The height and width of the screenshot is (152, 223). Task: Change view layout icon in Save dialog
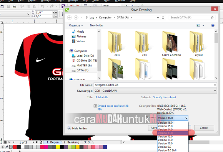(x=198, y=25)
